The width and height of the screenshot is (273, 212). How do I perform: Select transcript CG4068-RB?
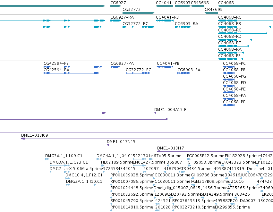pyautogui.click(x=229, y=24)
